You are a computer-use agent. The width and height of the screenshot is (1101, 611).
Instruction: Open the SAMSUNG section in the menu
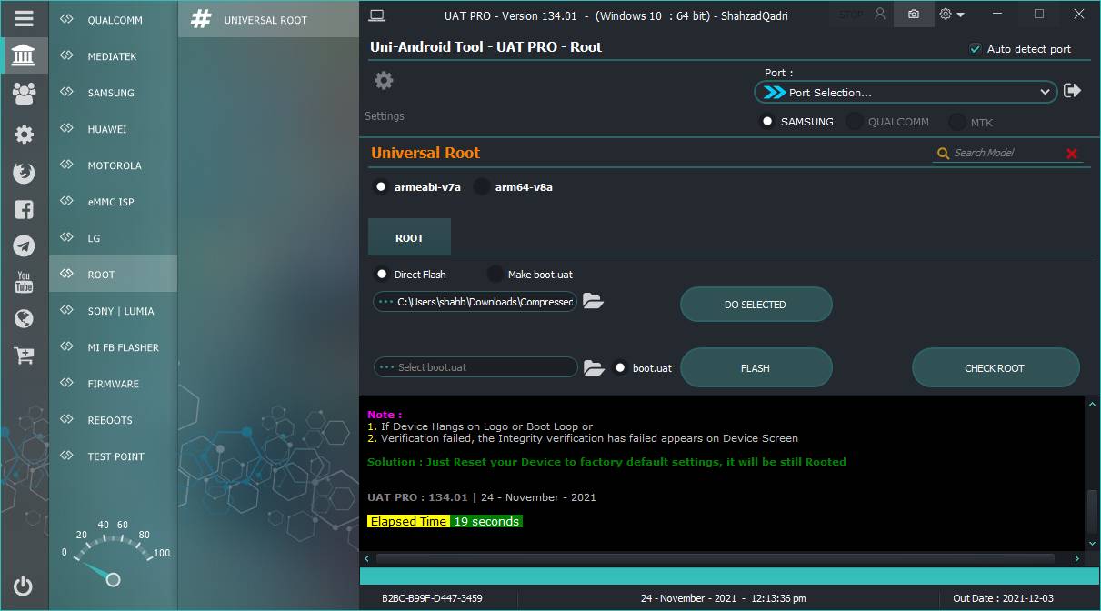114,93
